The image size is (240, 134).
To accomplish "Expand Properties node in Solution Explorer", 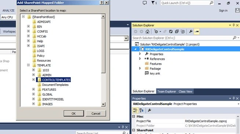I will coord(140,54).
